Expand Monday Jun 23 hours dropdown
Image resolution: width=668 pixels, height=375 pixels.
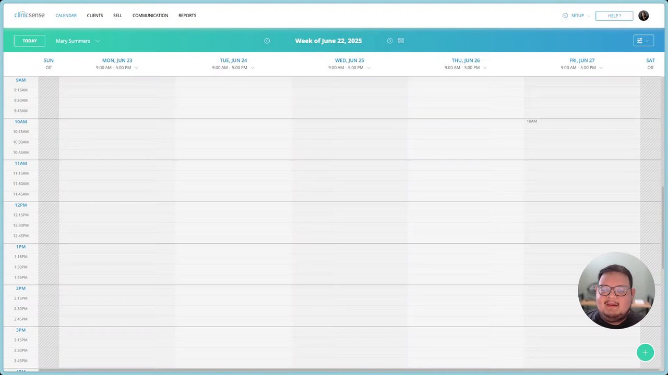tap(136, 68)
